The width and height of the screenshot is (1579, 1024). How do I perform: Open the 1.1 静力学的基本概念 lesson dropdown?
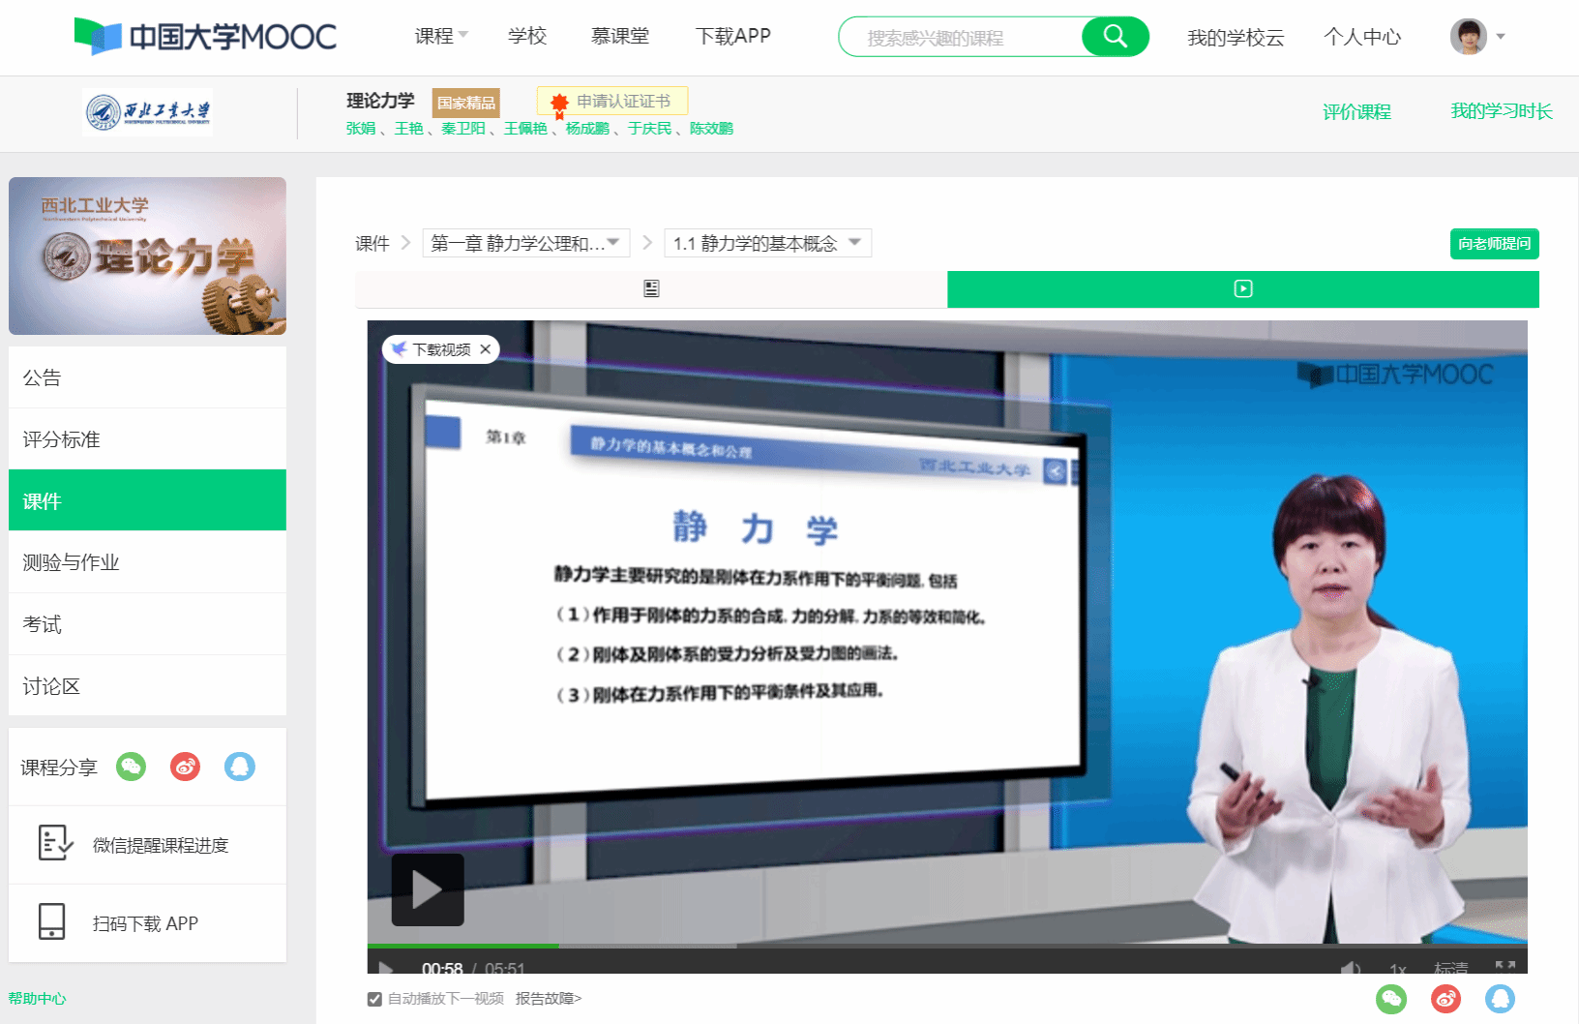point(767,243)
